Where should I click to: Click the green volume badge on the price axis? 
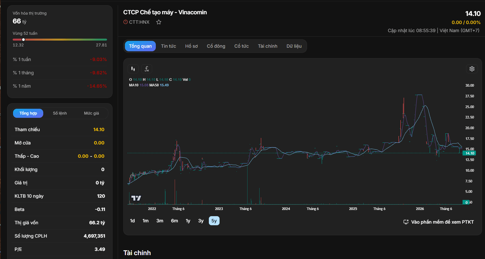tap(466, 202)
